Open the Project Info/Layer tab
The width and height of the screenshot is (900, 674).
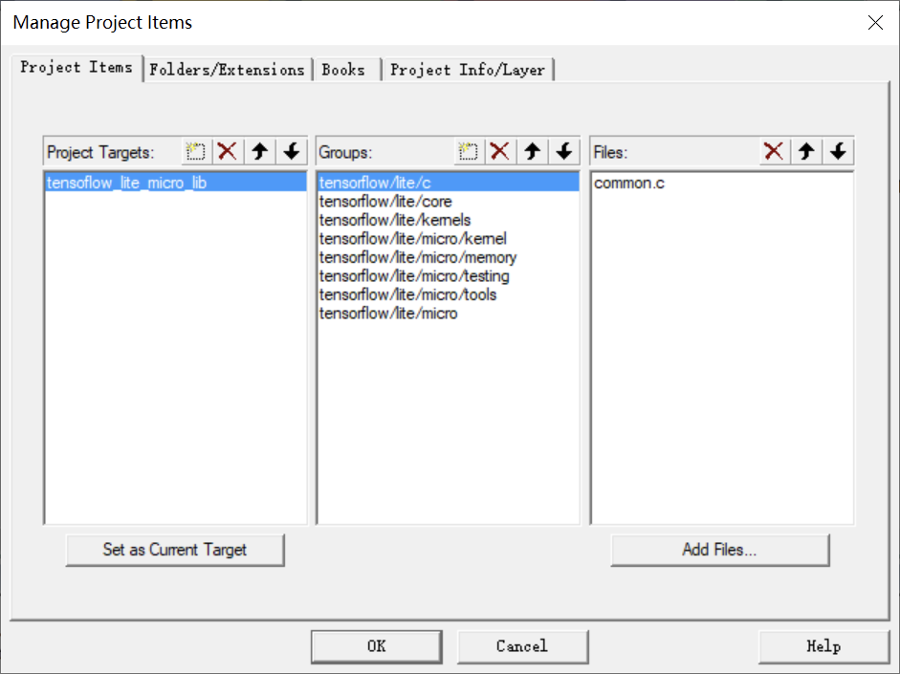click(x=468, y=70)
